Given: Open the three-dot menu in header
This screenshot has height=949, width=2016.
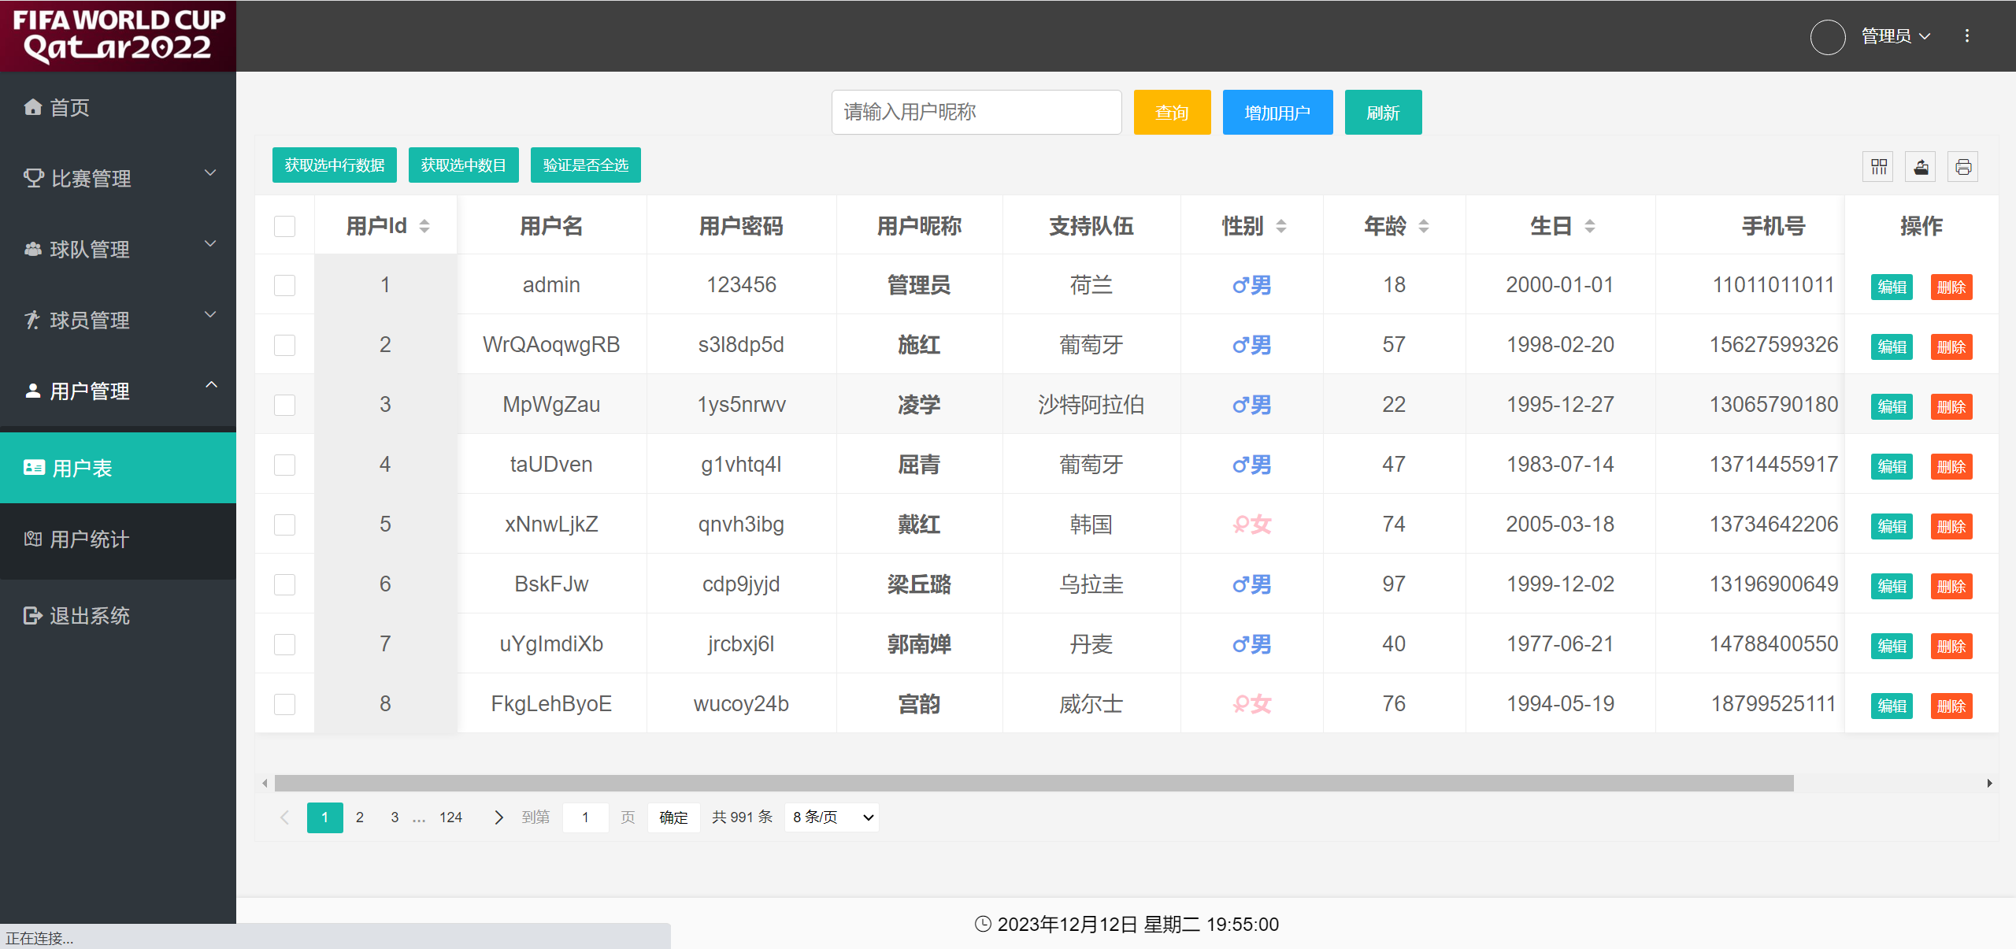Looking at the screenshot, I should pyautogui.click(x=1967, y=36).
